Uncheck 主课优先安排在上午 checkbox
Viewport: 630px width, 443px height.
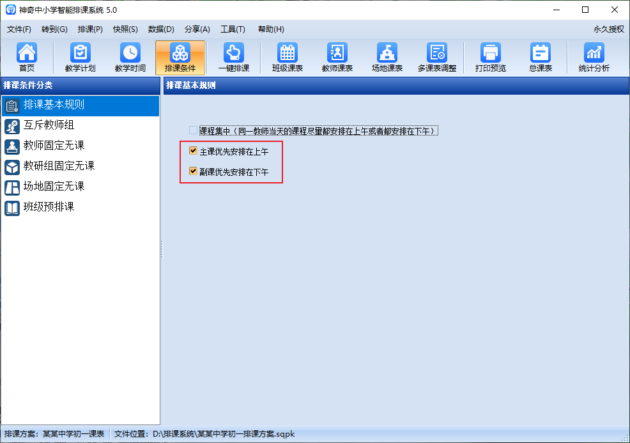point(193,151)
